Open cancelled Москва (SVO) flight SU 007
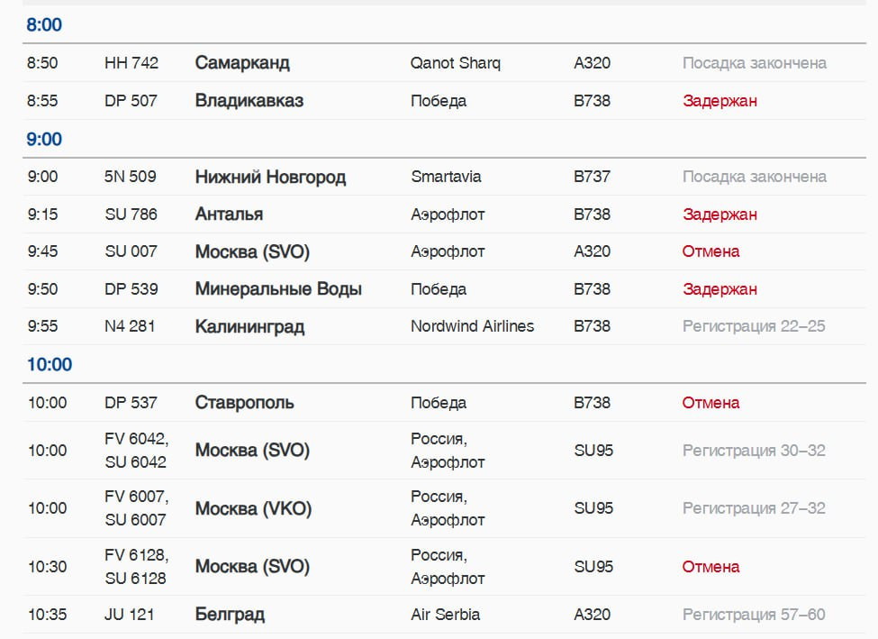878x639 pixels. (x=252, y=251)
